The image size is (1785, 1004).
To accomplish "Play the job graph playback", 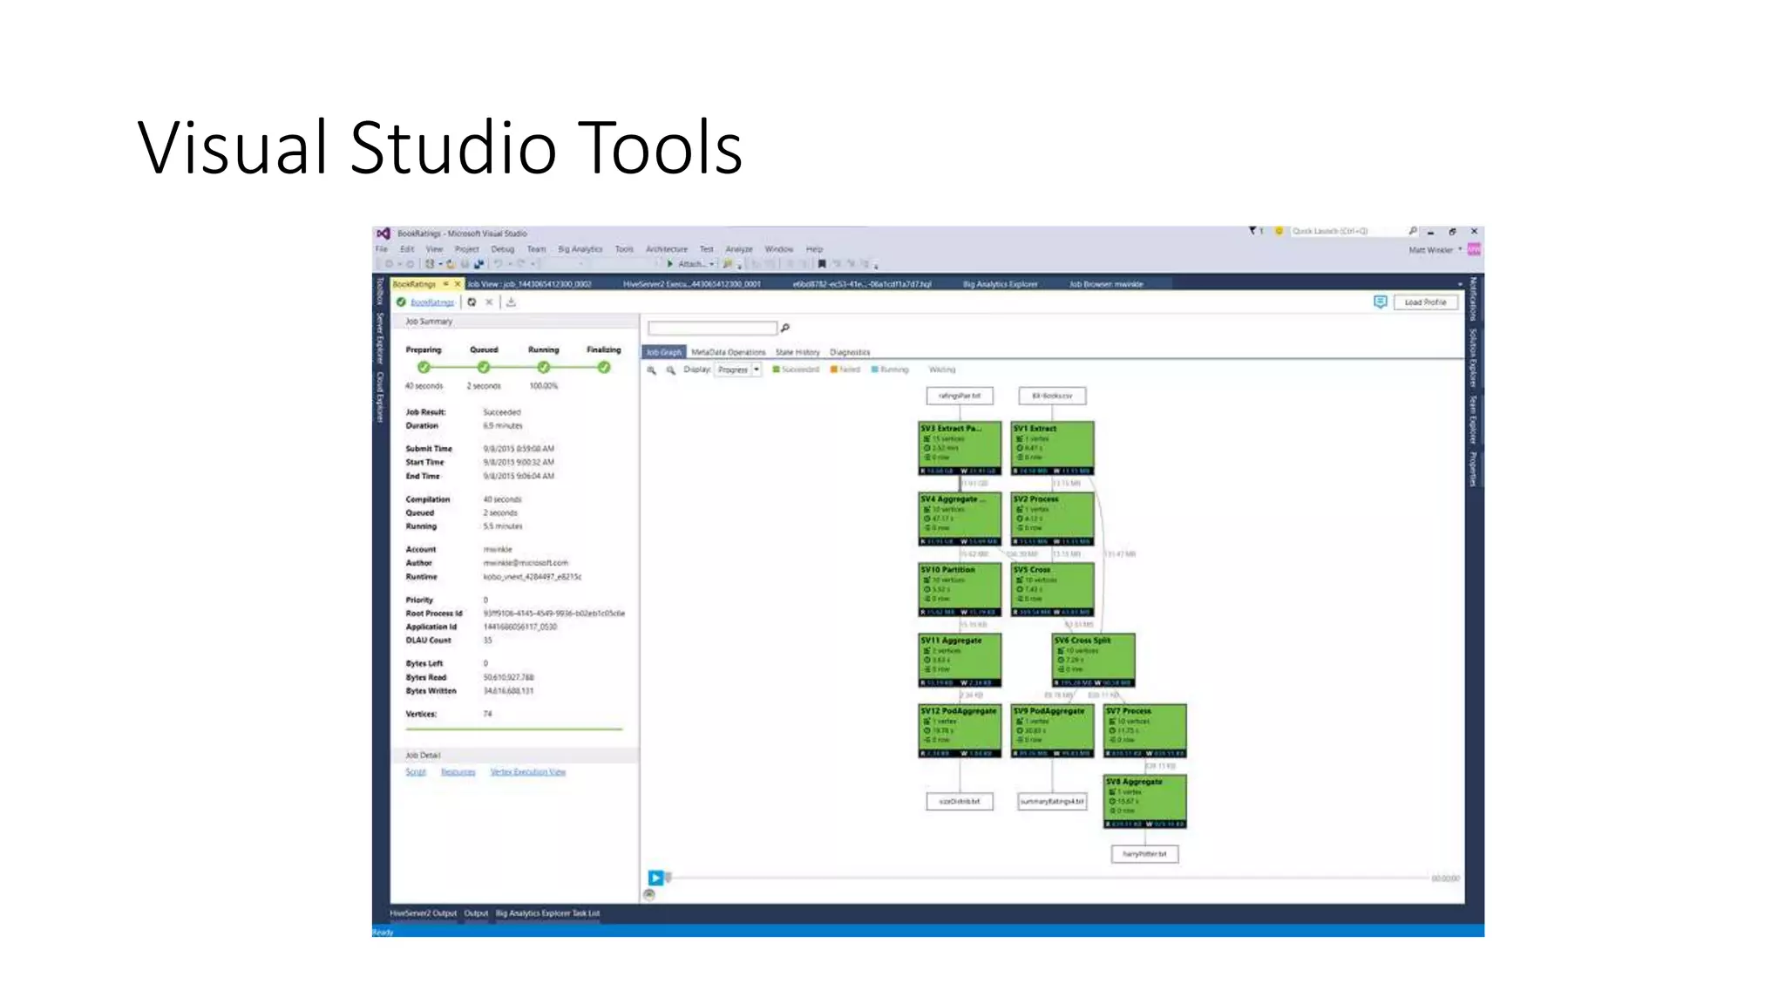I will pos(655,878).
